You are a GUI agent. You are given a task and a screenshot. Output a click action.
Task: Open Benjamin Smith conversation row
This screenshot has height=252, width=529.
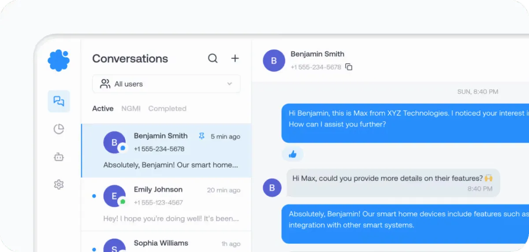pyautogui.click(x=166, y=150)
